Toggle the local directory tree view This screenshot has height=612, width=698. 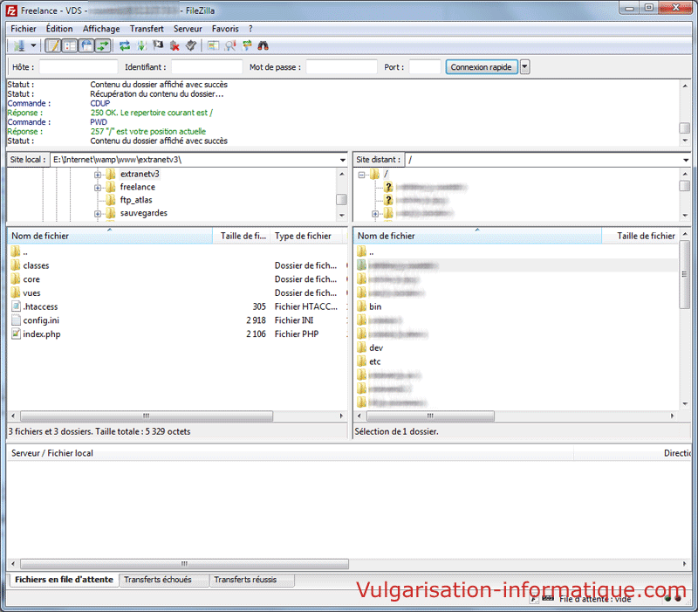70,45
